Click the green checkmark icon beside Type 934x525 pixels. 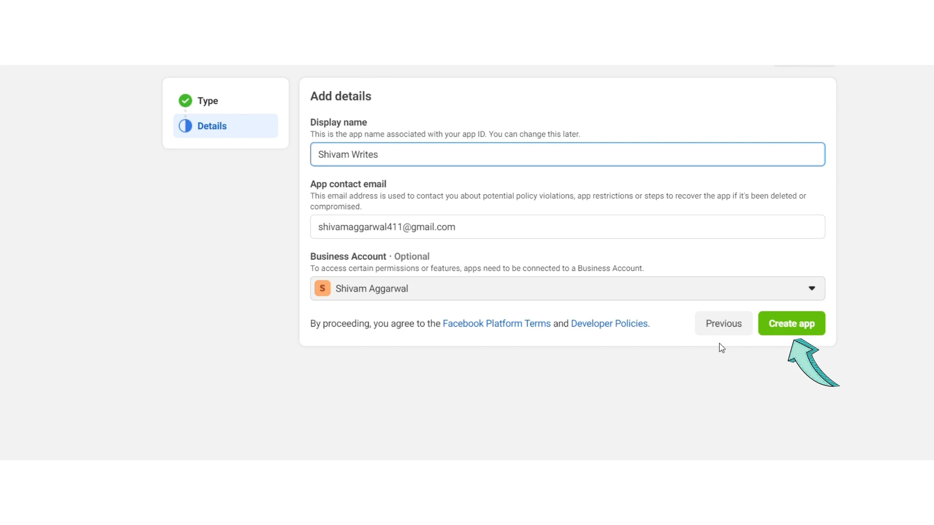point(185,100)
